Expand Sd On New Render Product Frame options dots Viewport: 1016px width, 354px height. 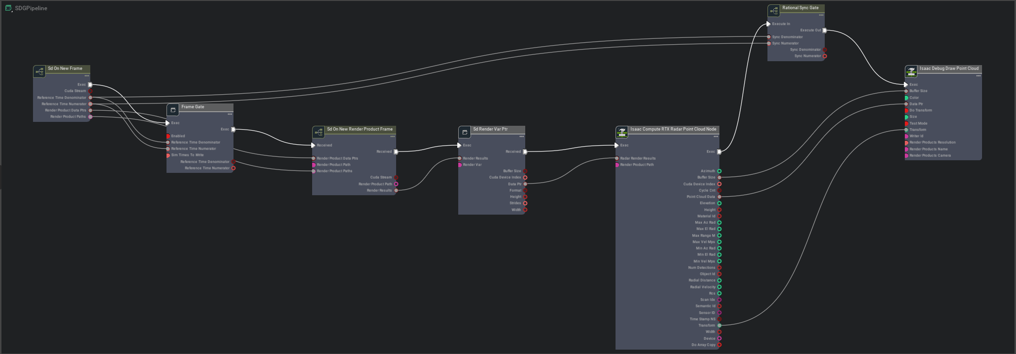coord(393,136)
